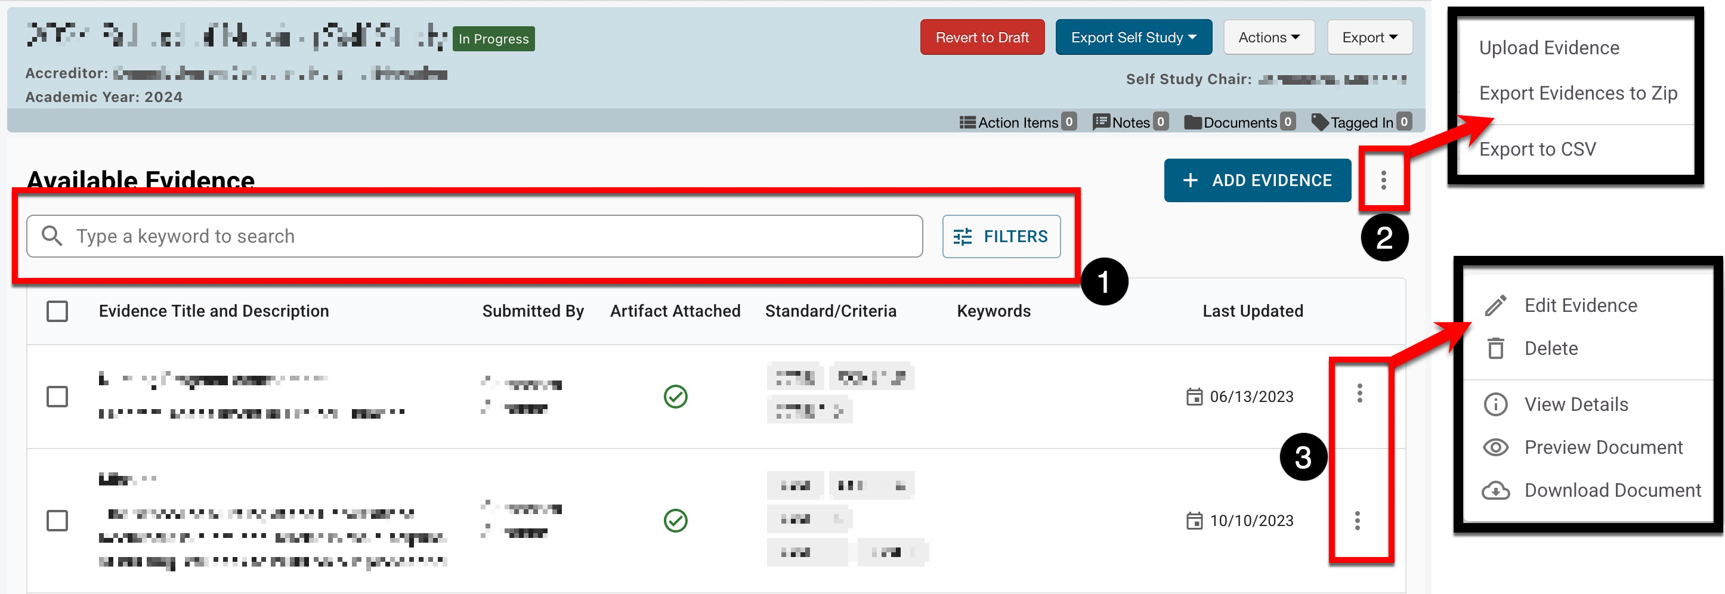The image size is (1725, 594).
Task: Check the first evidence row checkbox
Action: (57, 397)
